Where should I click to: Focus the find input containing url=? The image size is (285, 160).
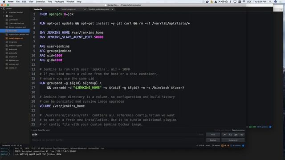[118, 135]
